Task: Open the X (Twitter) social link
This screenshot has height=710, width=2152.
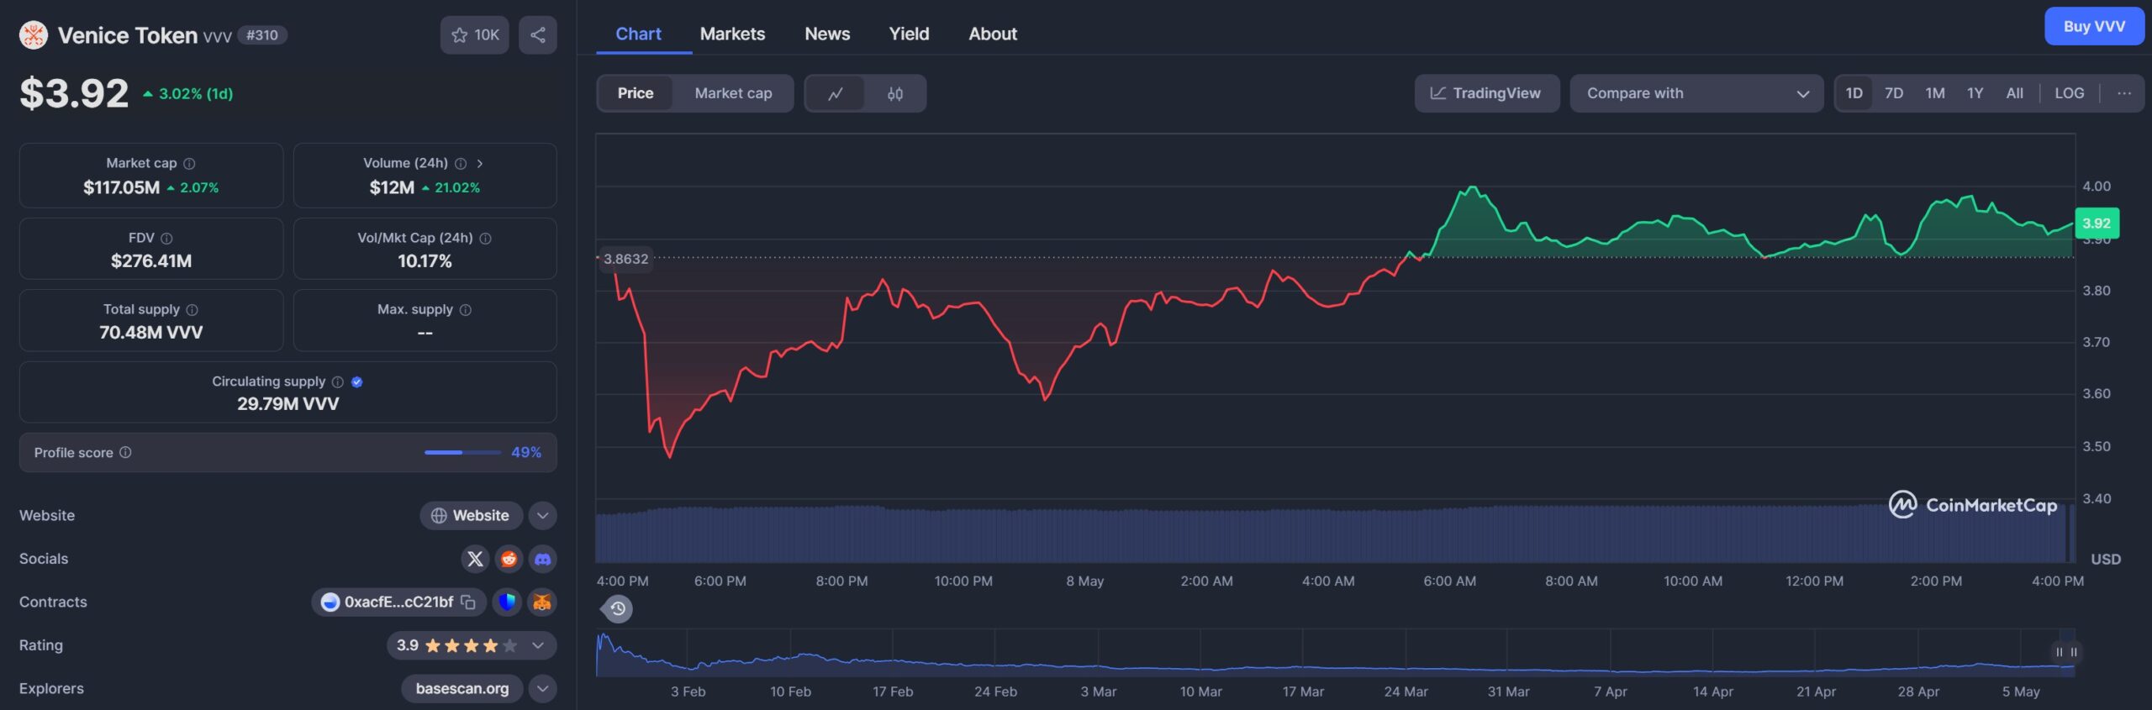Action: click(475, 559)
